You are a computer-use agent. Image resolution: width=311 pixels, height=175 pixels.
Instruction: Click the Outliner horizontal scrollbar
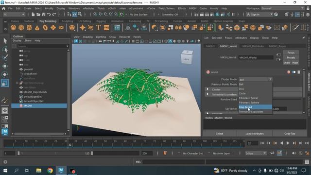pos(39,134)
